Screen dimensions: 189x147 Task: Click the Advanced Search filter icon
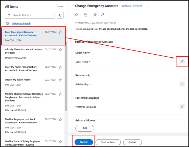coord(8,24)
